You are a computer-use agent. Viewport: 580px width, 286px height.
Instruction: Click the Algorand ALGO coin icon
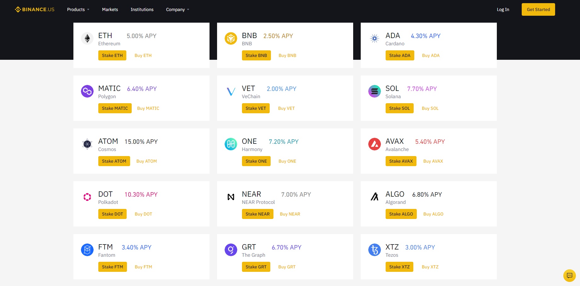pyautogui.click(x=375, y=197)
